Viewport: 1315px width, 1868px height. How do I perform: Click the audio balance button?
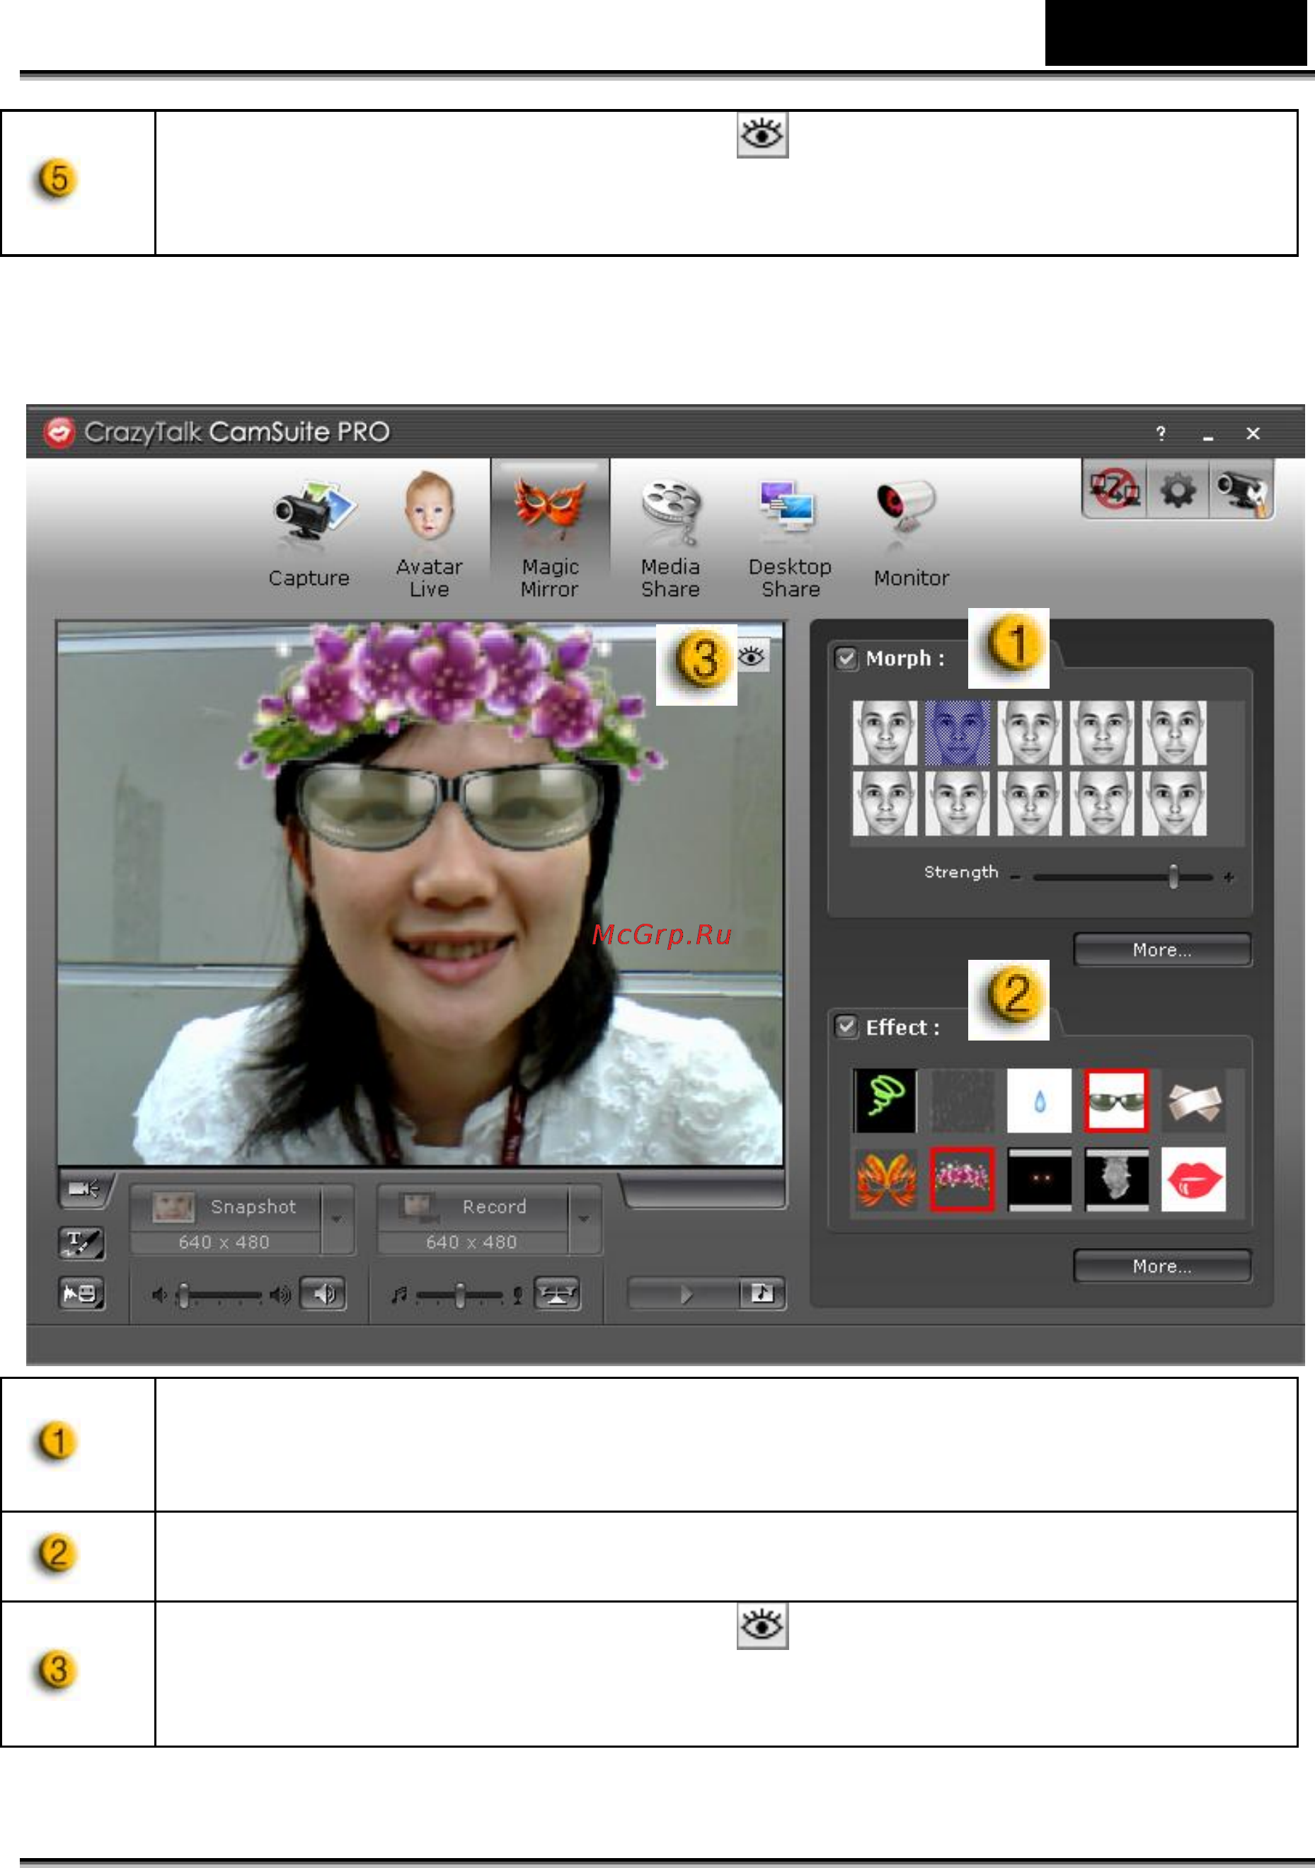557,1294
